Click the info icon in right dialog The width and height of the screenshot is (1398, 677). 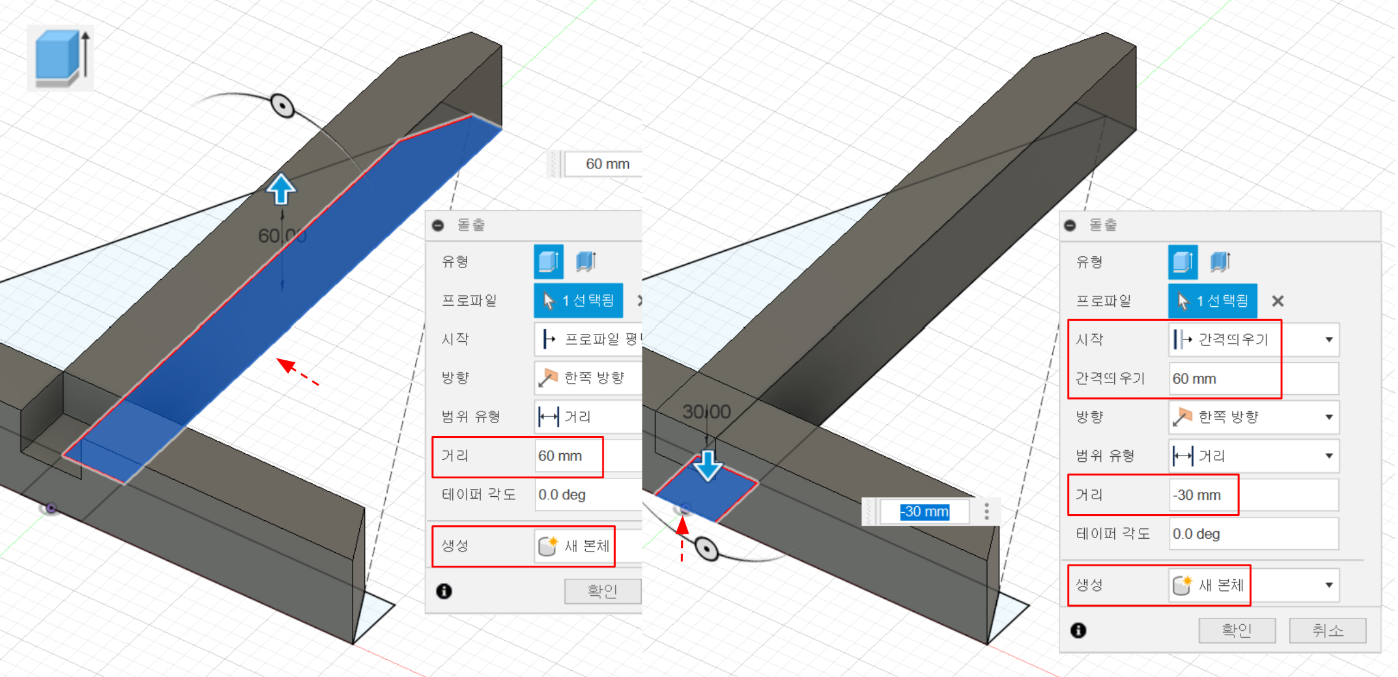[x=1078, y=630]
